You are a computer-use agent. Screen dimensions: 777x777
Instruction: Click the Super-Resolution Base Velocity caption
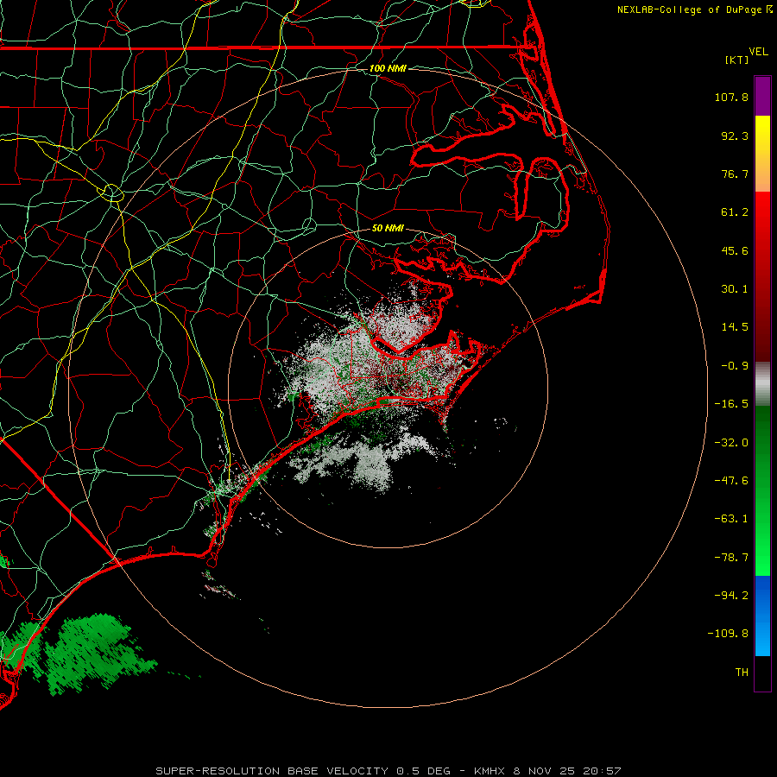(x=388, y=771)
